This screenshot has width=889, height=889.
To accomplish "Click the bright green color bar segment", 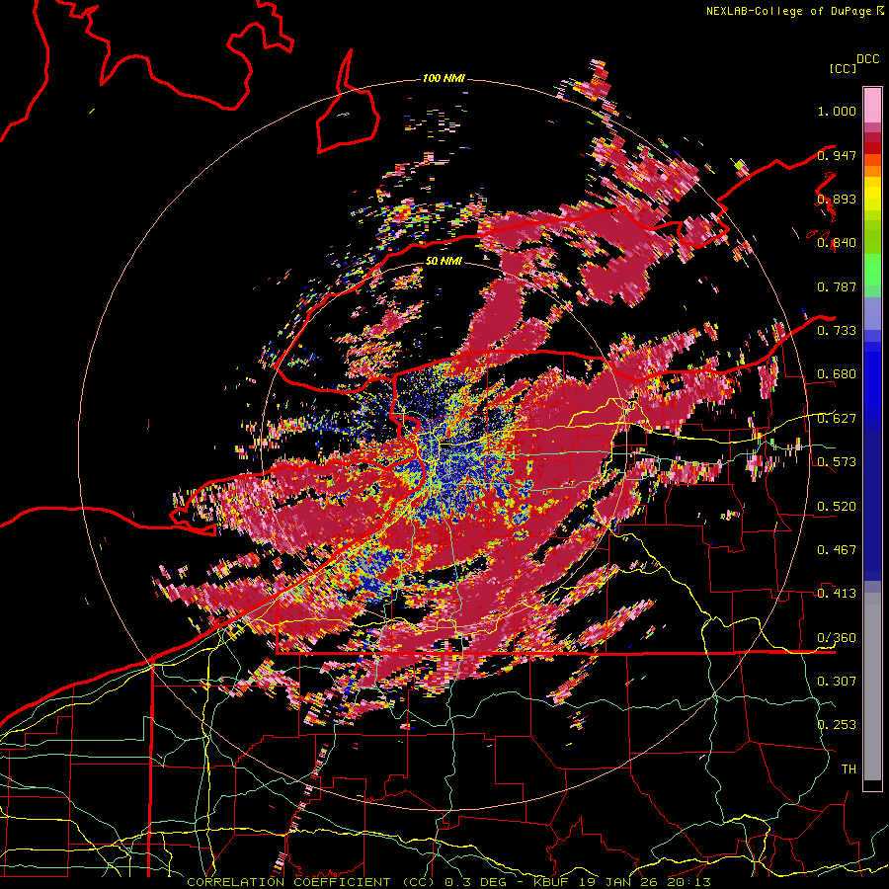I will pyautogui.click(x=872, y=270).
